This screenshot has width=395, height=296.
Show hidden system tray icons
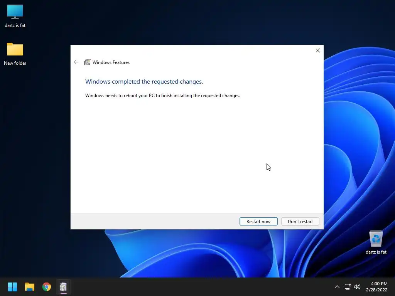(337, 287)
